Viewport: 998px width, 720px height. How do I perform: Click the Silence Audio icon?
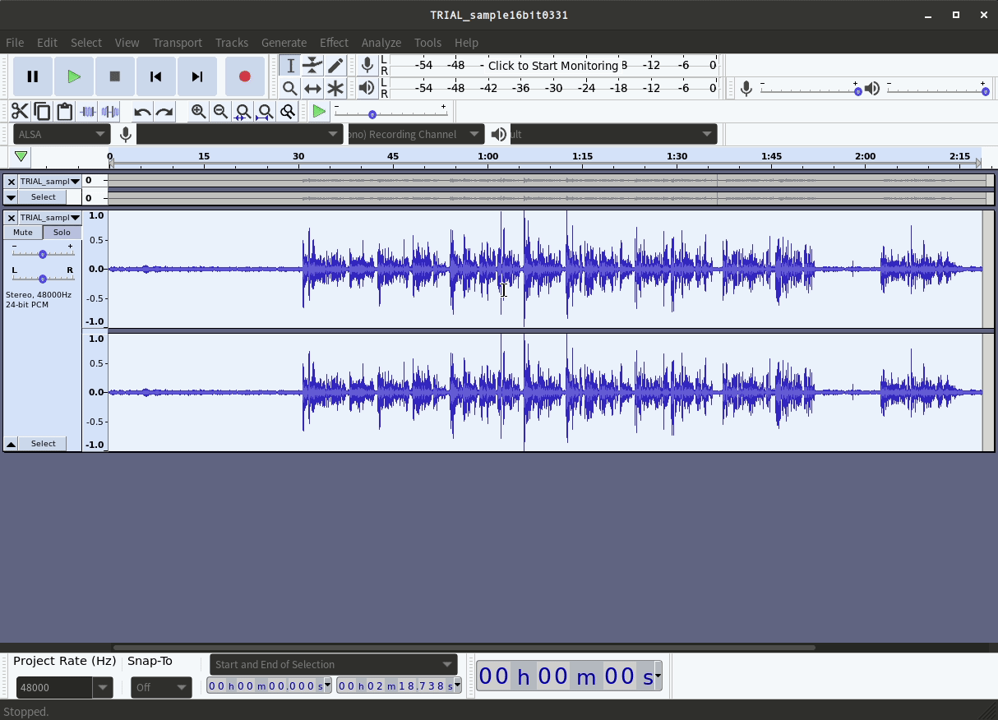point(110,112)
